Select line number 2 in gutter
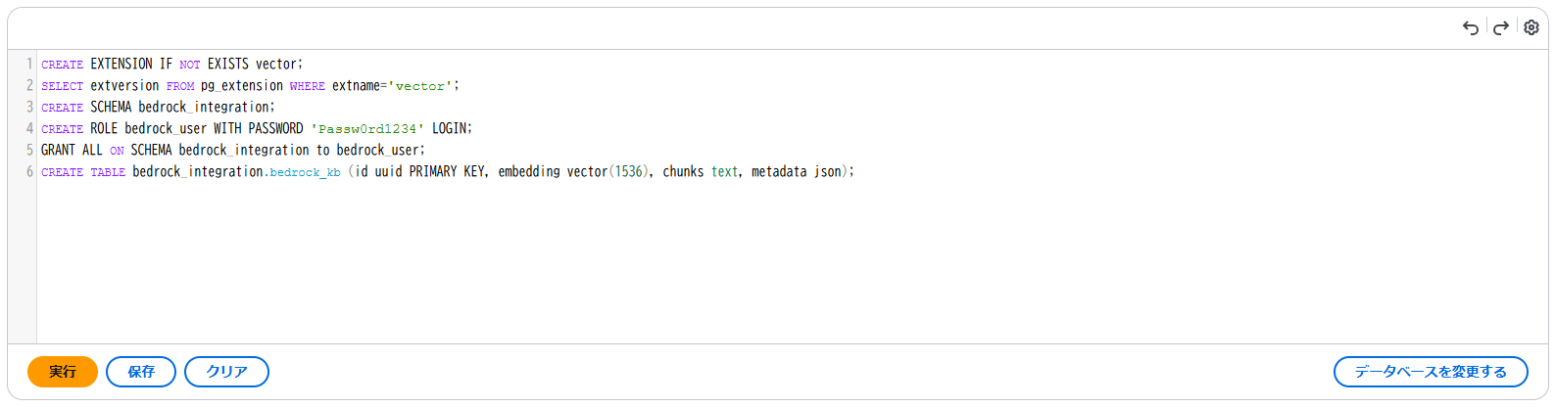This screenshot has height=407, width=1555. tap(29, 85)
